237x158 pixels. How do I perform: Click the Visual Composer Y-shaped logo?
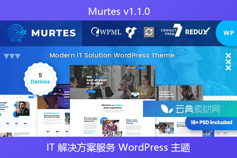(131, 33)
